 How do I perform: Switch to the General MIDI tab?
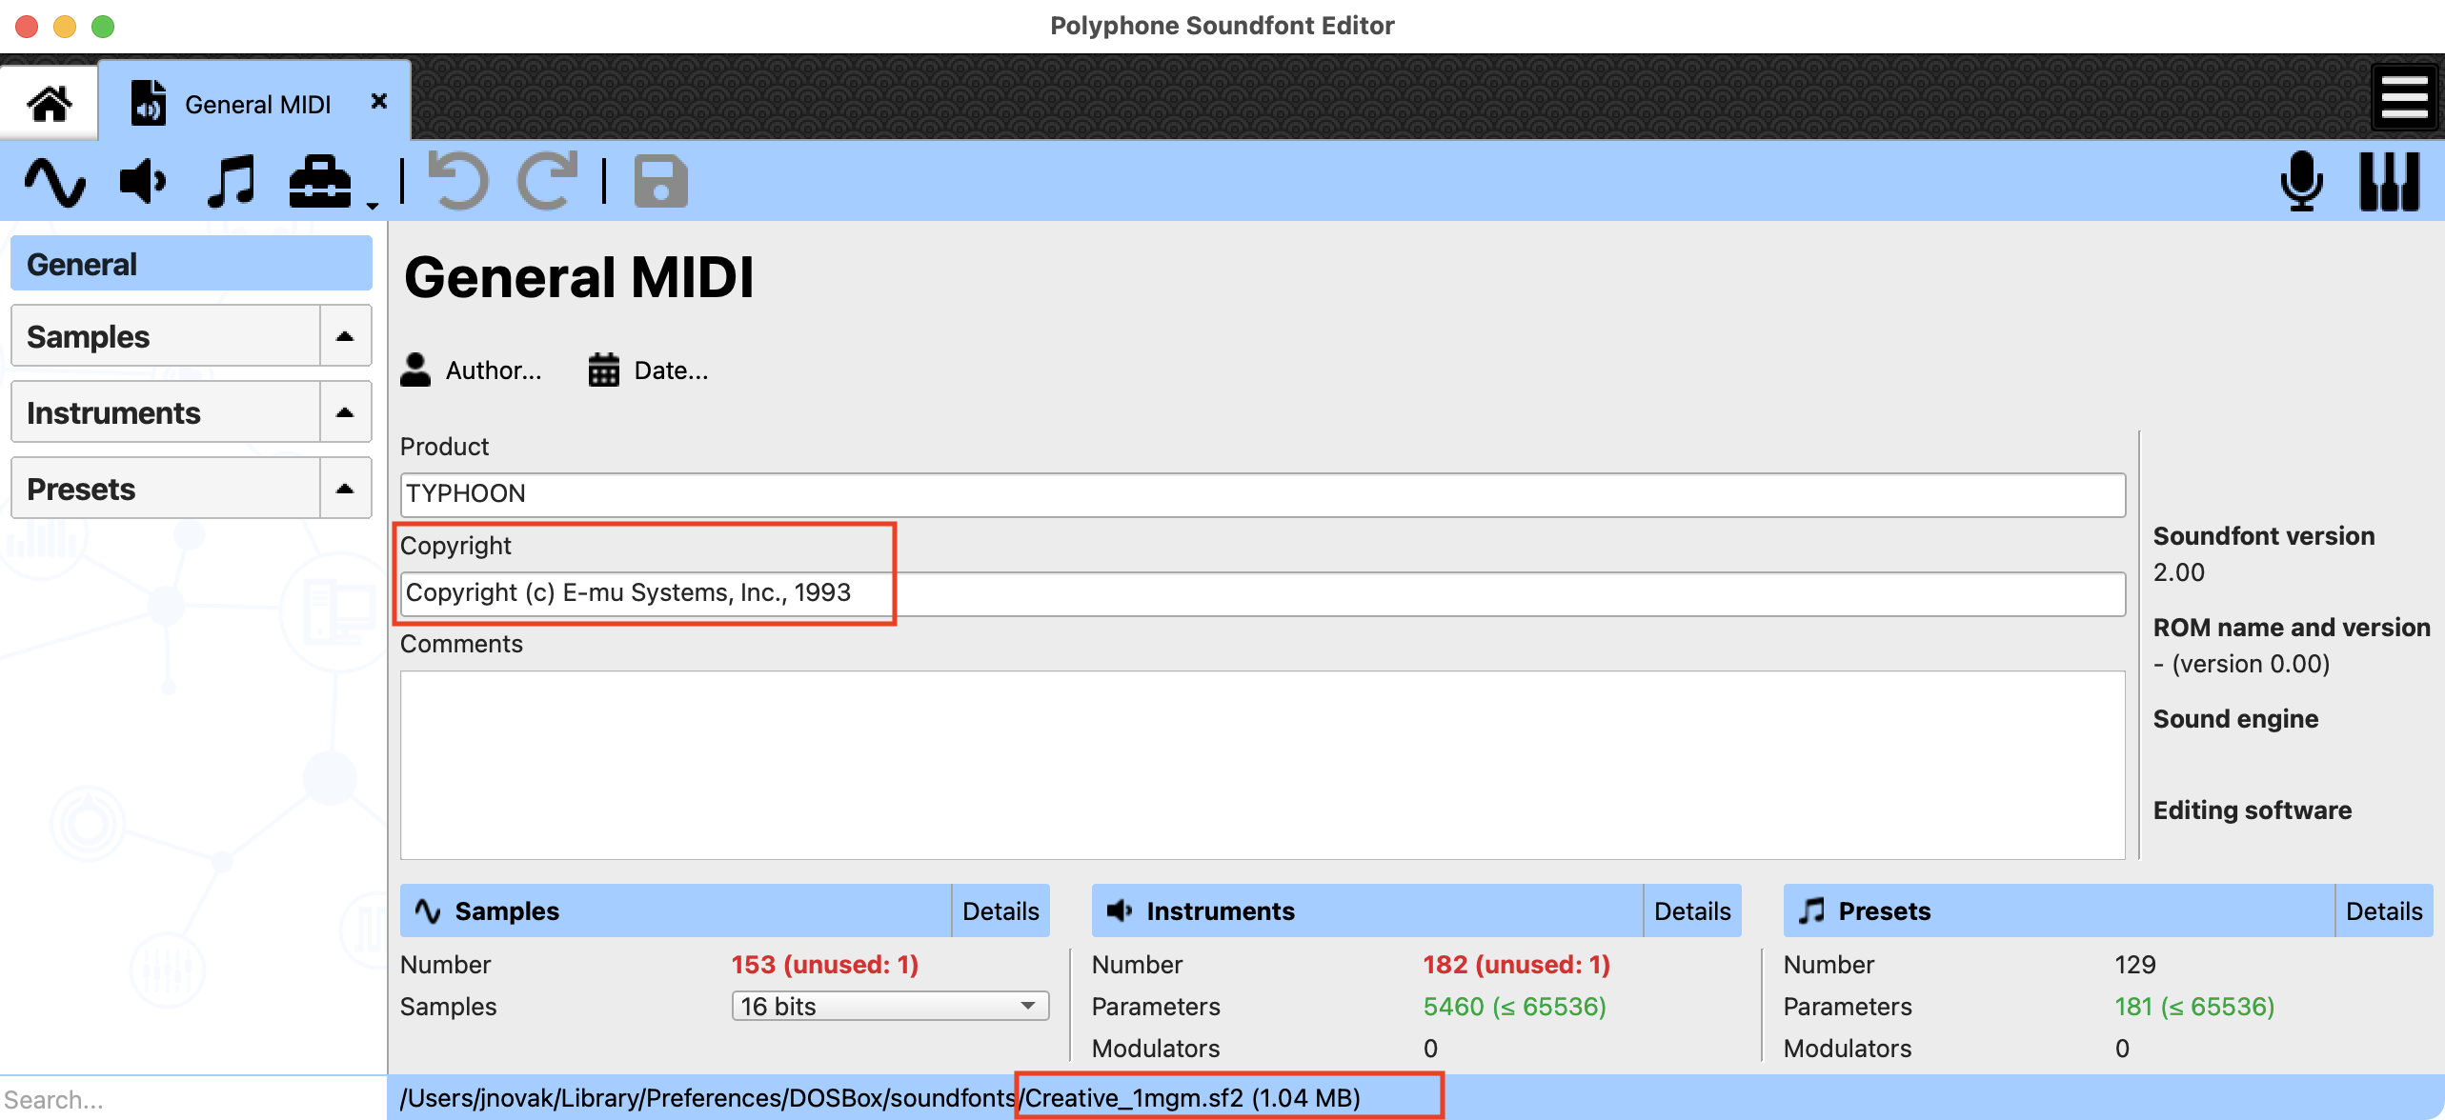256,103
